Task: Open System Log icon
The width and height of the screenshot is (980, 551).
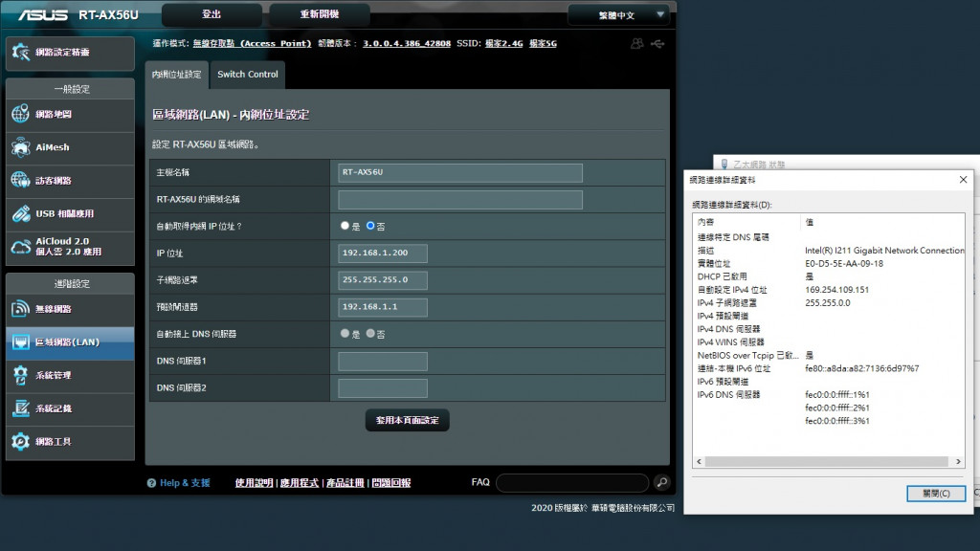Action: coord(20,408)
